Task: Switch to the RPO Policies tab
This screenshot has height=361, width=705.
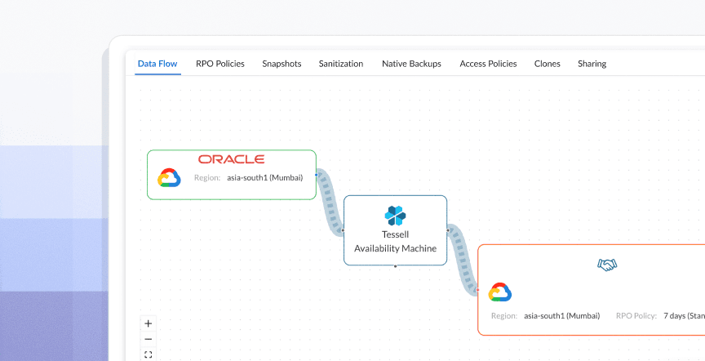Action: coord(220,64)
